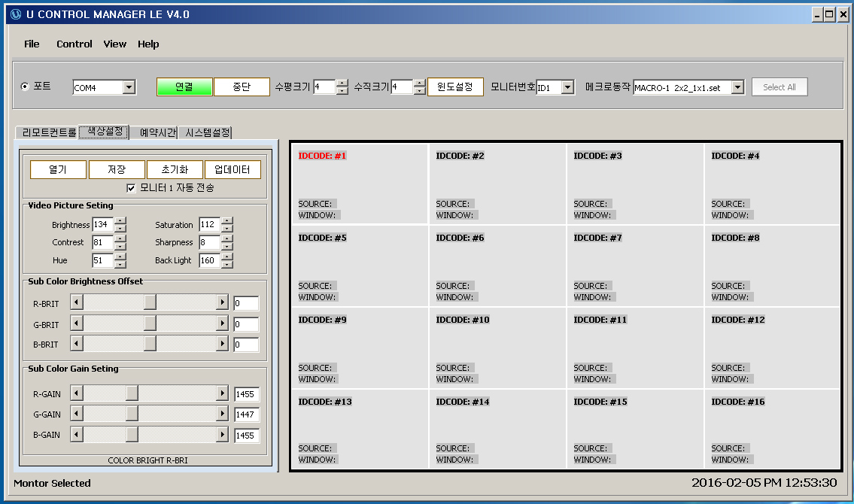Screen dimensions: 854x504
Task: Select monitor cell IDCODE: #6
Action: pos(498,266)
